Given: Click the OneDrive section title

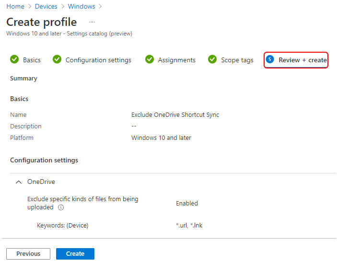Looking at the screenshot, I should [x=41, y=182].
